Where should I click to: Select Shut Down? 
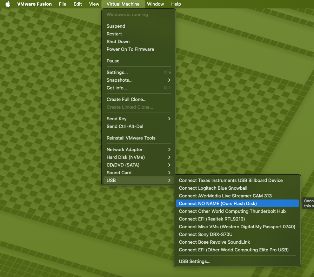click(x=139, y=41)
